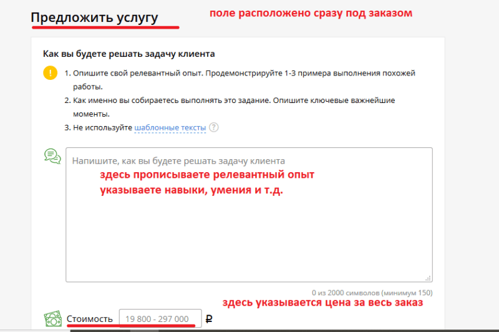Click the yellow exclamation warning icon

tap(50, 73)
